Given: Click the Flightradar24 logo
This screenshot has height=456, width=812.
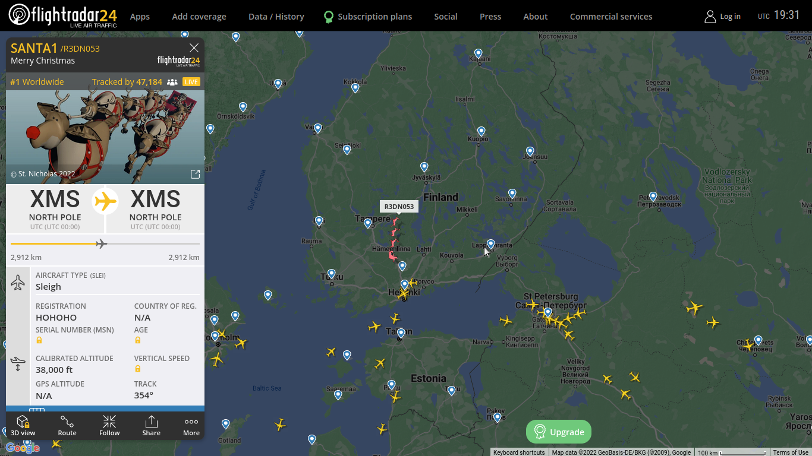Looking at the screenshot, I should tap(62, 16).
